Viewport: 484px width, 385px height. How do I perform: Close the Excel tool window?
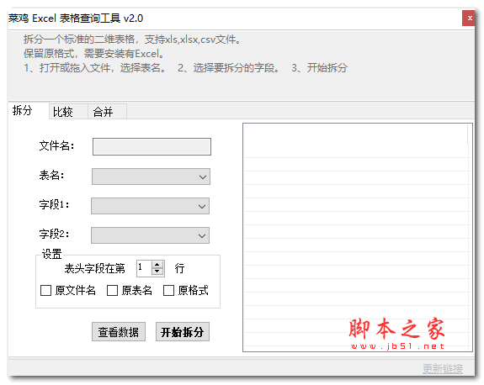point(469,18)
